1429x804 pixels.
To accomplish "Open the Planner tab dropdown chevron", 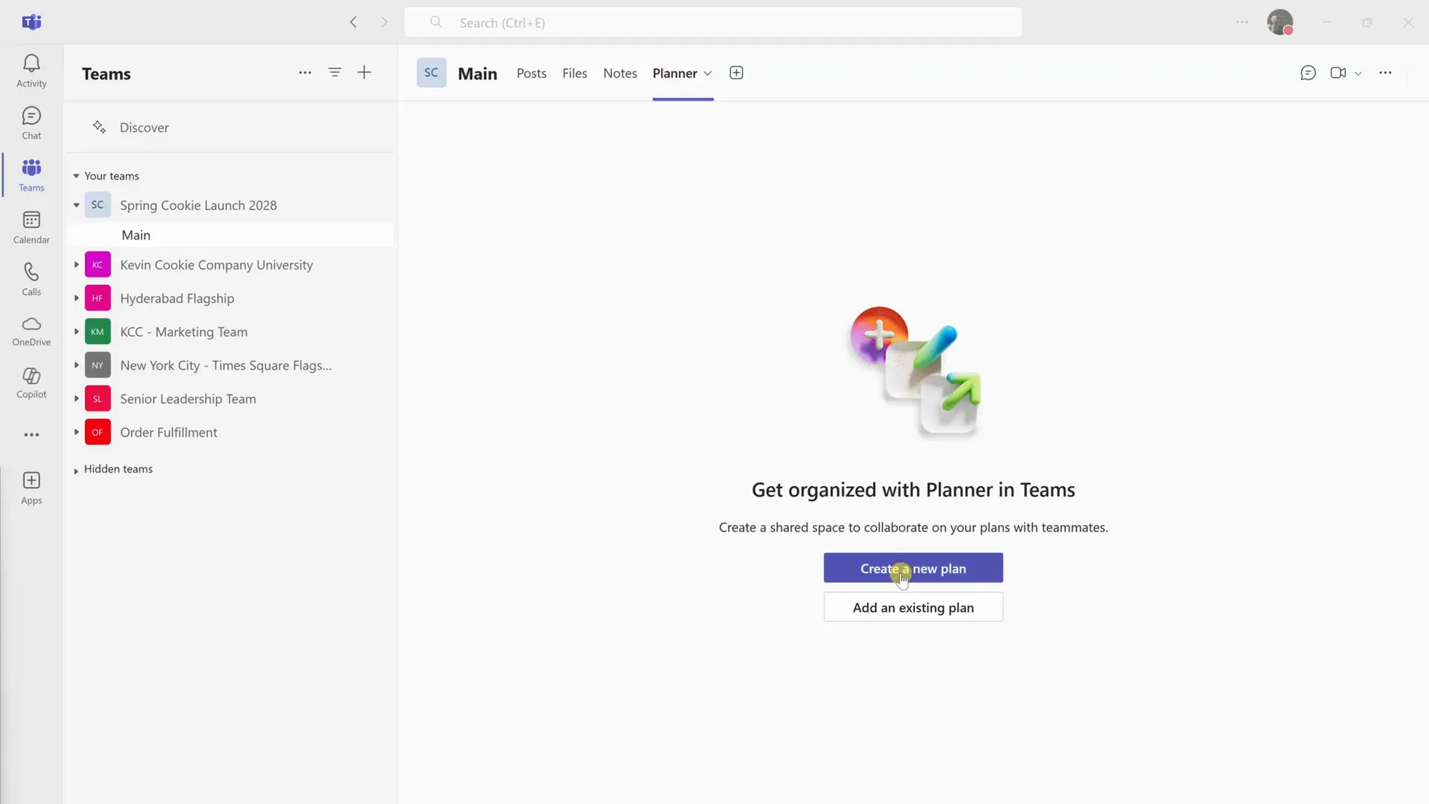I will [x=708, y=73].
